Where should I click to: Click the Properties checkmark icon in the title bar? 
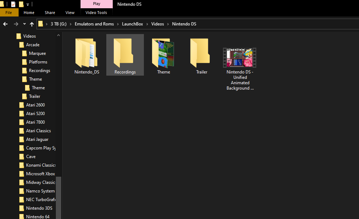13,4
